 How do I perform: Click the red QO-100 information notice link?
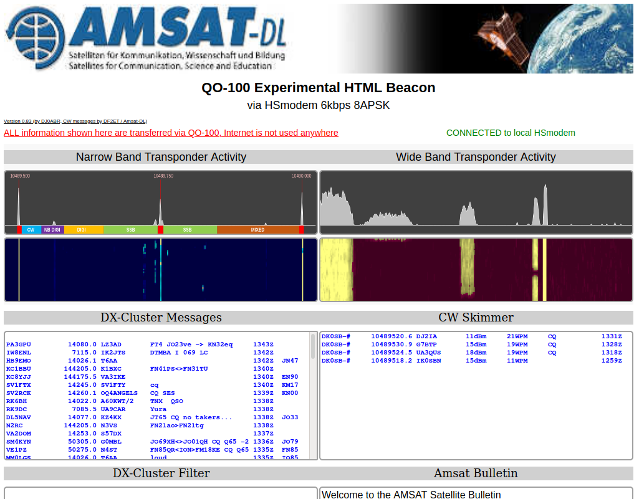point(171,133)
